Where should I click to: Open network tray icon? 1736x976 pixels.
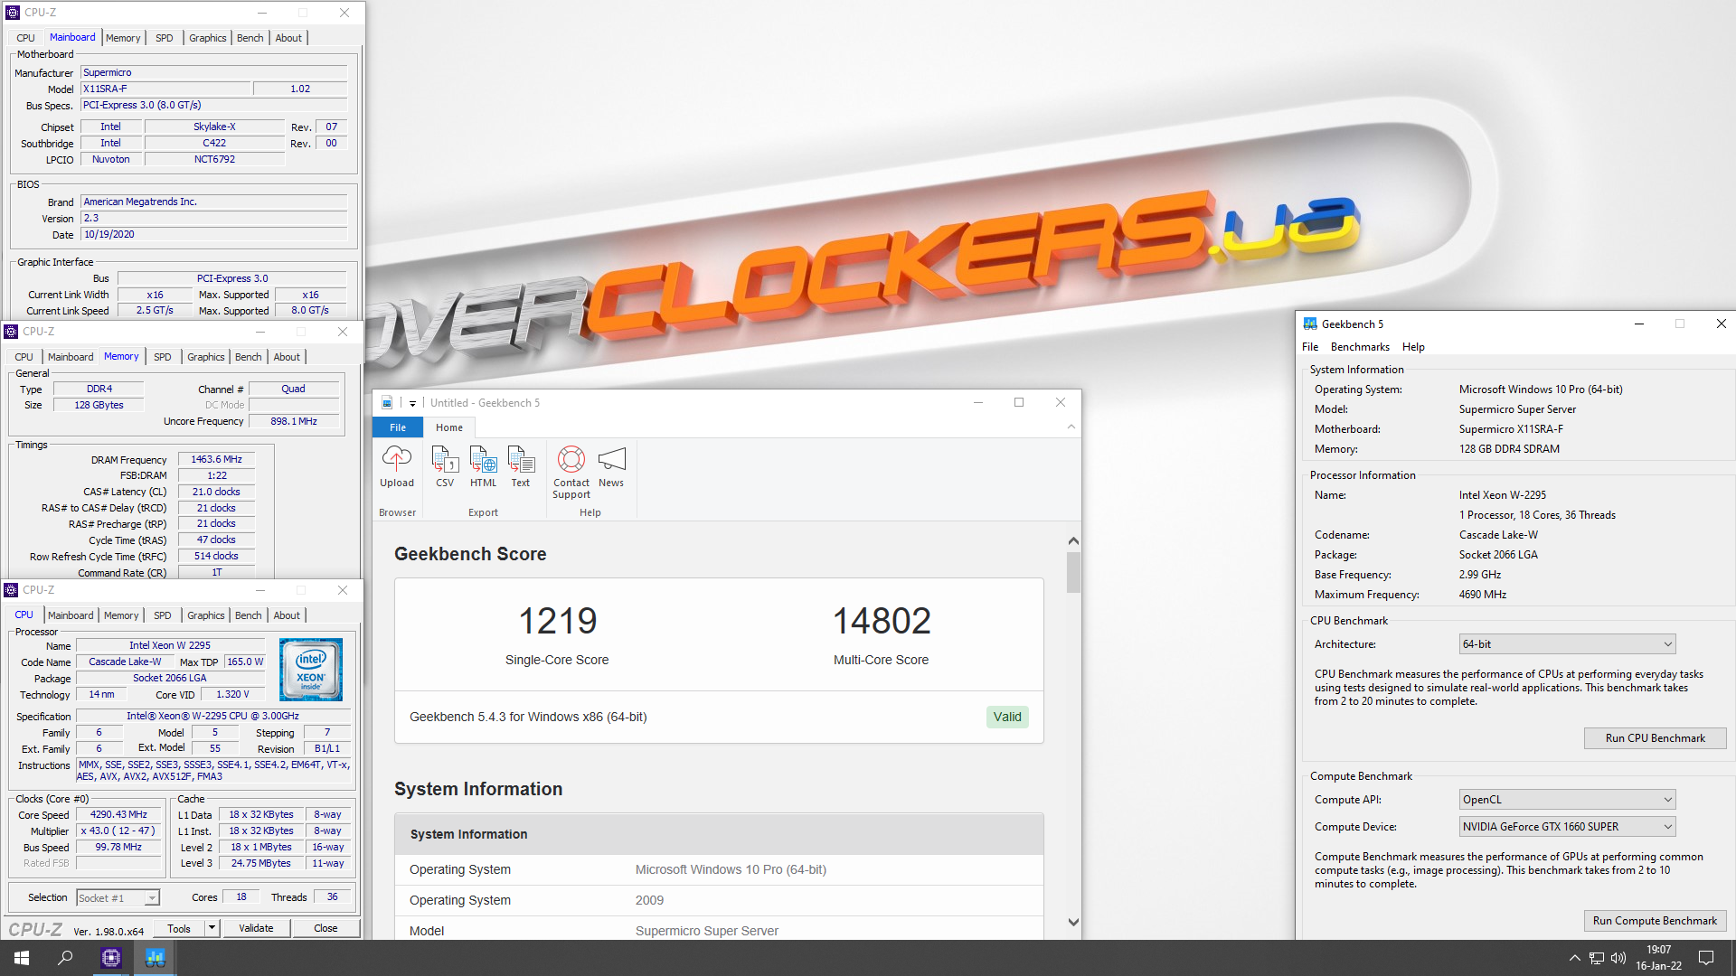tap(1597, 958)
